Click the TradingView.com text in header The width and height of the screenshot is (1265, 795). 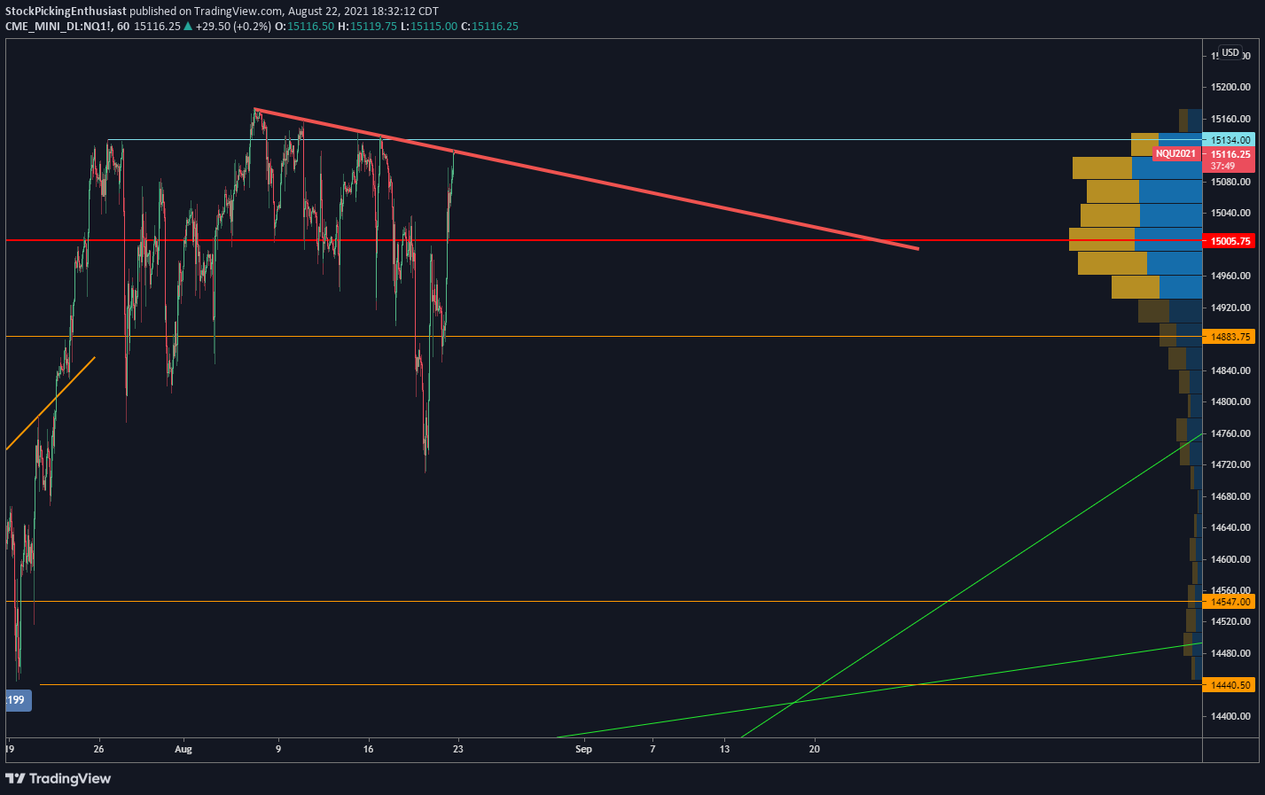click(x=238, y=12)
